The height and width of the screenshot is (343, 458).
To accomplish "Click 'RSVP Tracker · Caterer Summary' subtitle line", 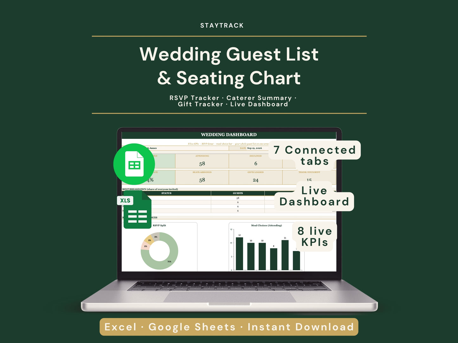I will coord(233,98).
